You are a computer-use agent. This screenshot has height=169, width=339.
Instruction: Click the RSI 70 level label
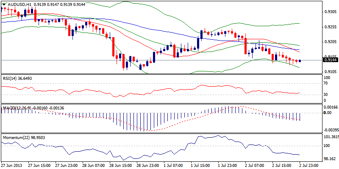coord(325,84)
